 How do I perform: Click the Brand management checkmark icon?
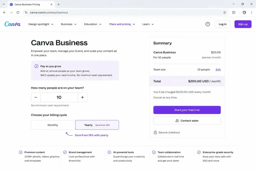[x=65, y=152]
